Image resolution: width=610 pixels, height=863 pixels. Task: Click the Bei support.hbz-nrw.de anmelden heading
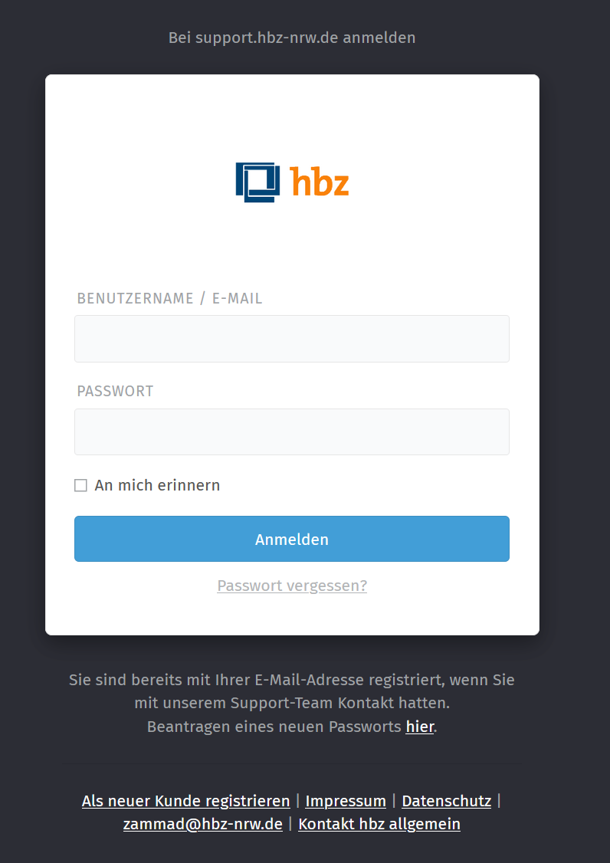pos(292,38)
